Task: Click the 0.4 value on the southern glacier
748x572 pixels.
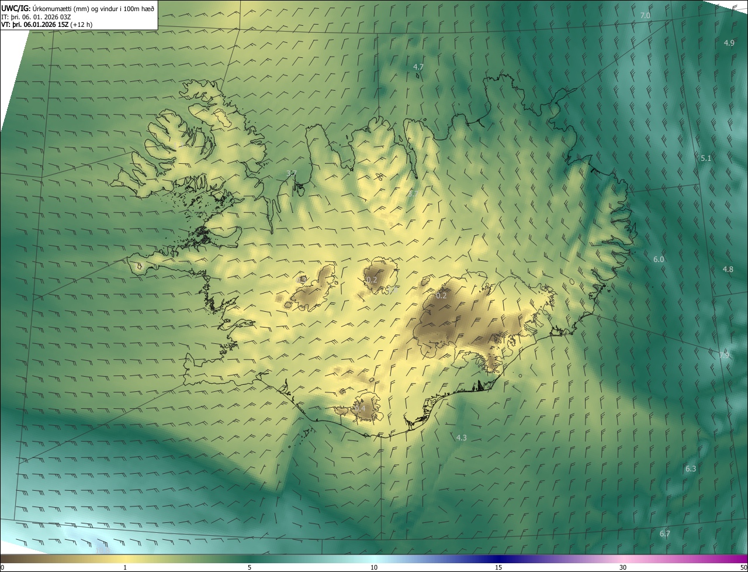Action: (359, 408)
